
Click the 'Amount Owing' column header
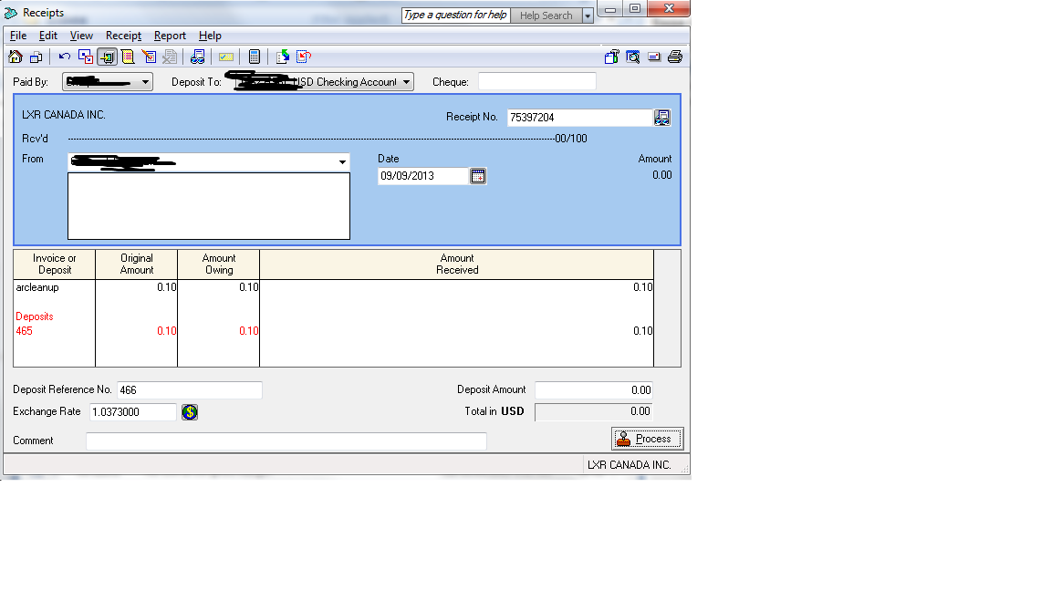point(219,264)
